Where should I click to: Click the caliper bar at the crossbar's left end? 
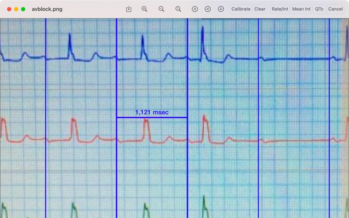pos(116,117)
